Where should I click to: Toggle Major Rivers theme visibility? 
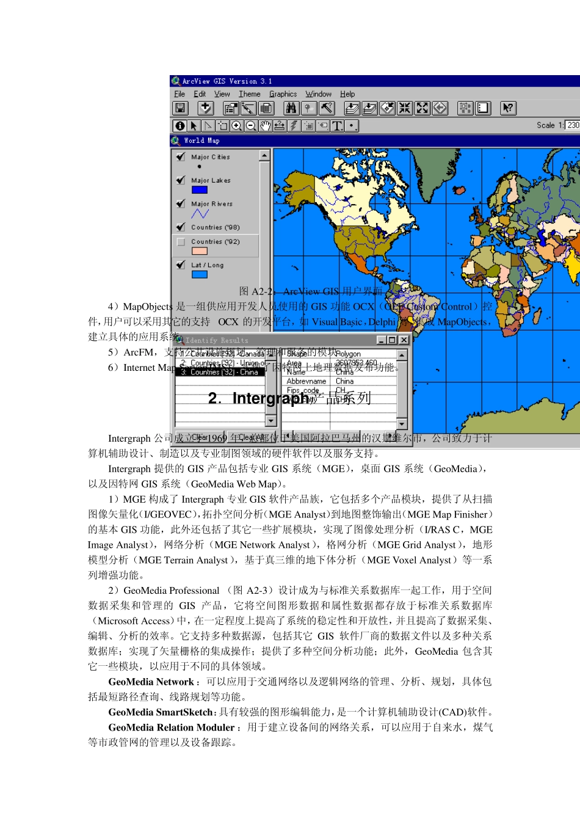[181, 203]
